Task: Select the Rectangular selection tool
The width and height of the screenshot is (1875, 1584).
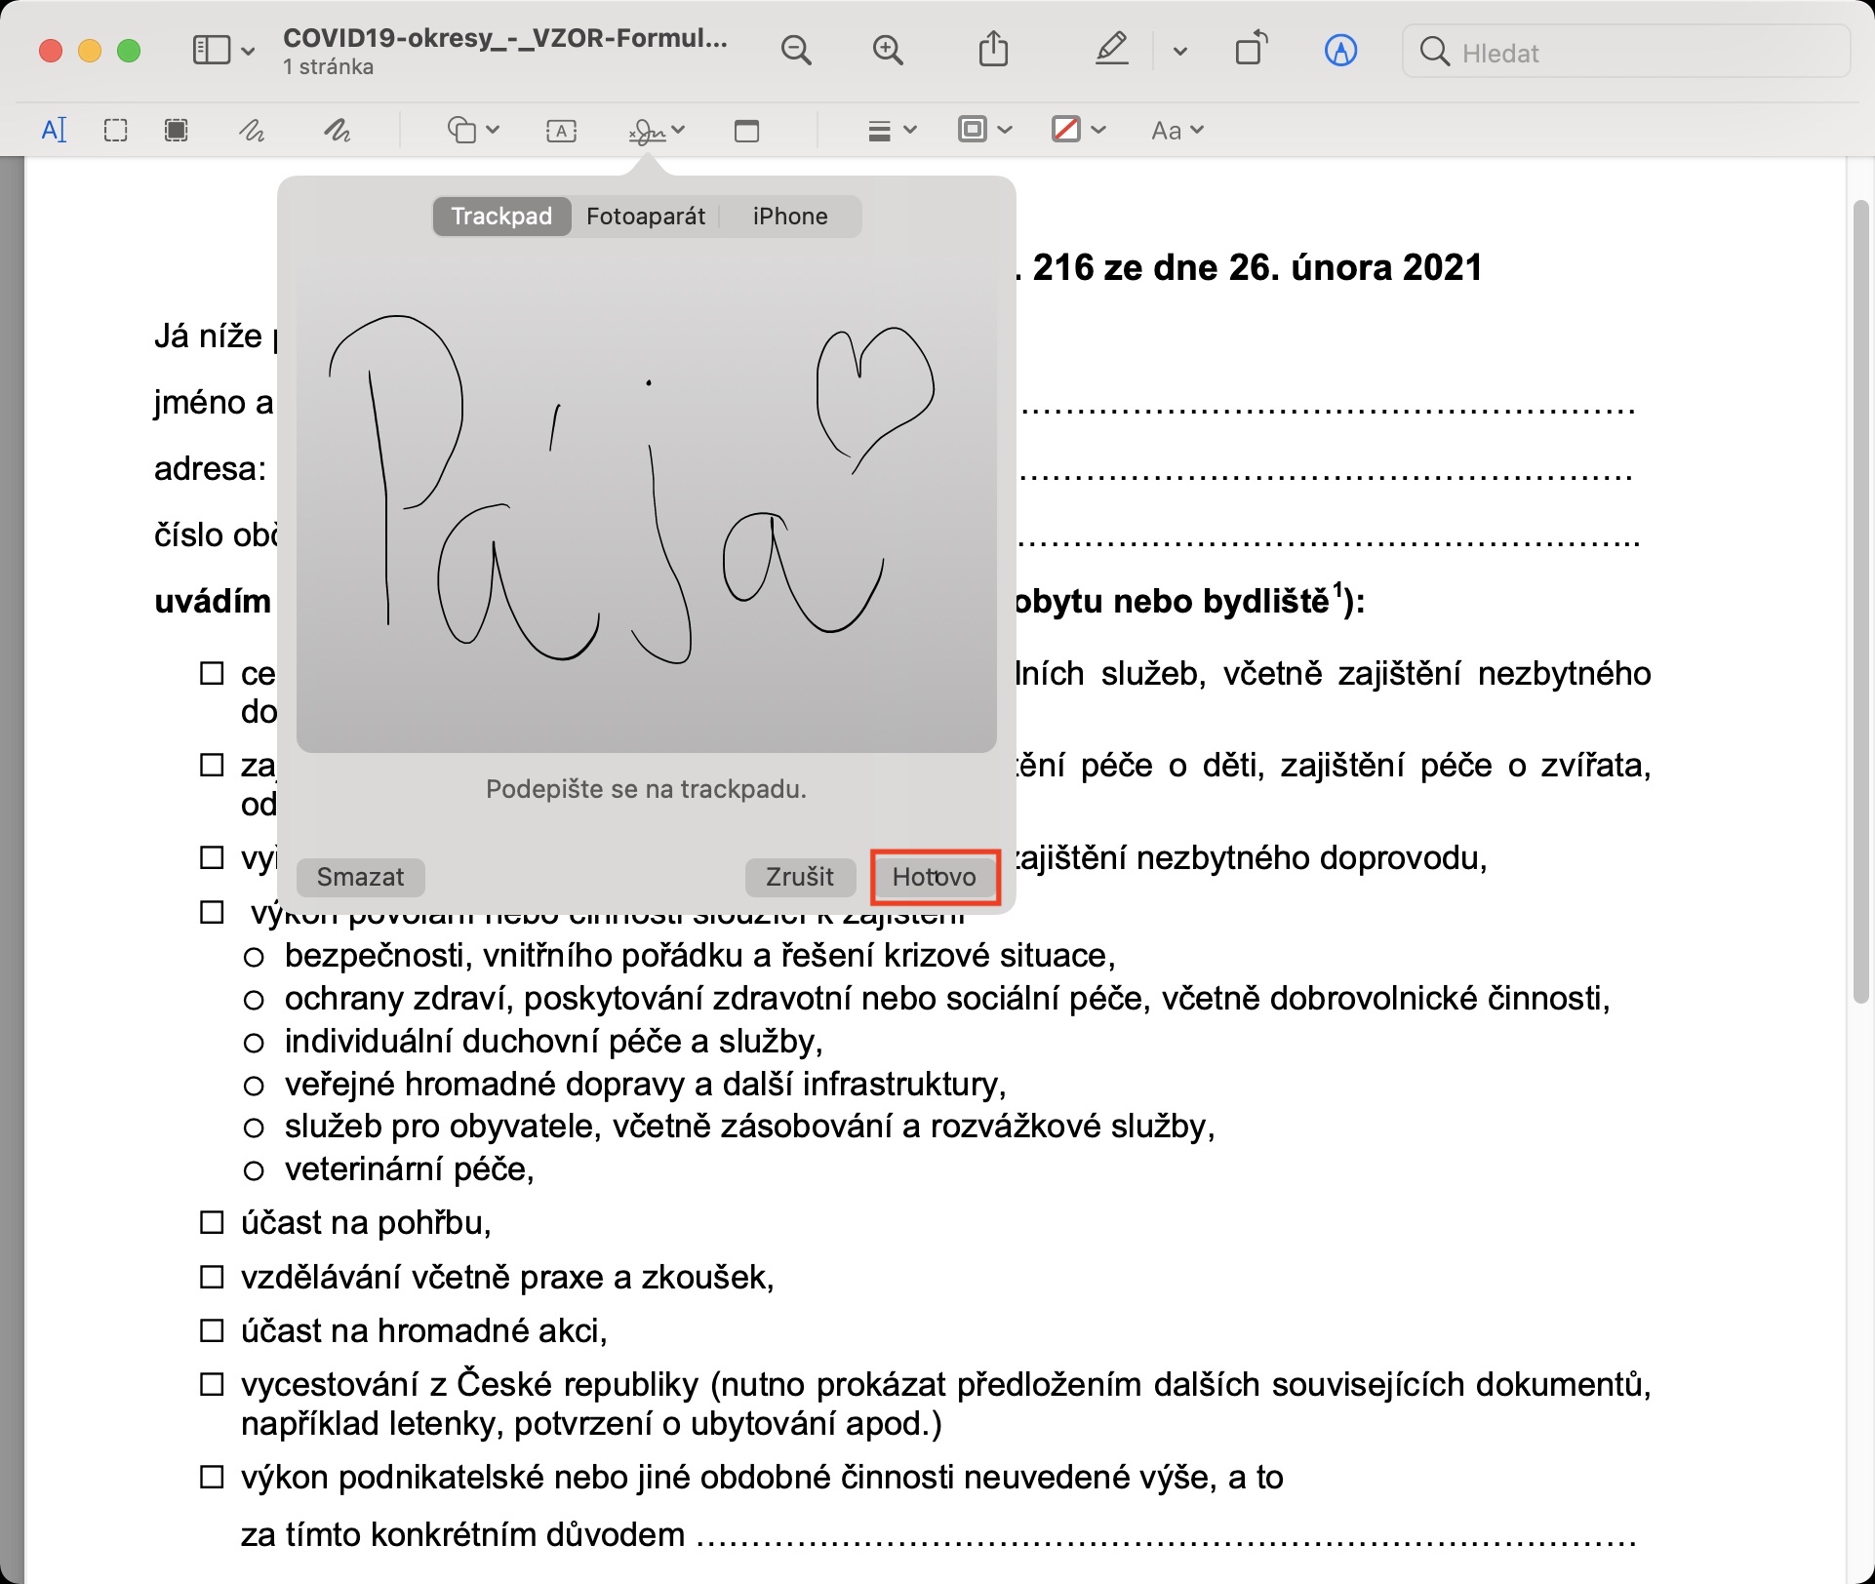Action: (115, 130)
